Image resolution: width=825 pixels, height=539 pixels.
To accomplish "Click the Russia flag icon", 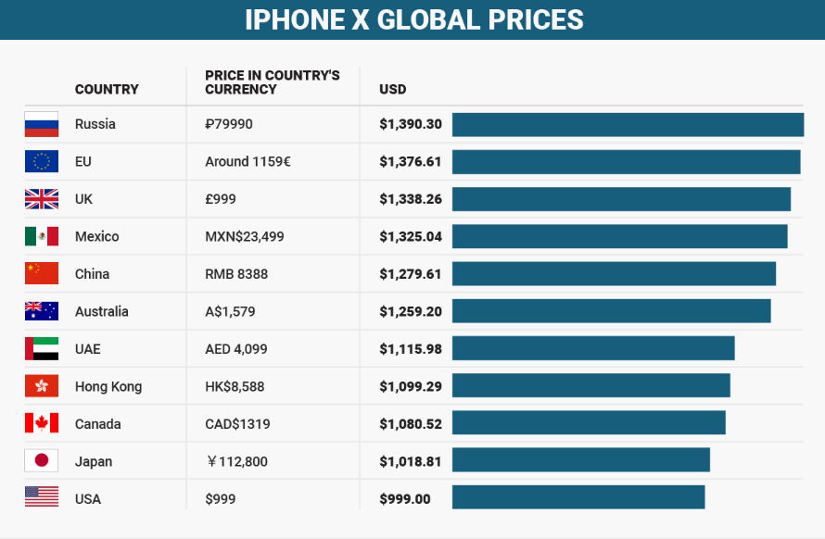I will point(42,124).
